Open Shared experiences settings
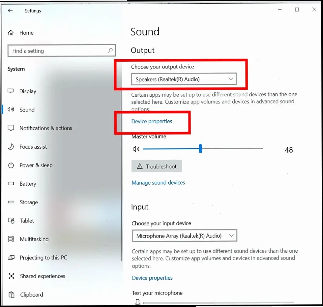Viewport: 323px width, 307px height. click(42, 276)
